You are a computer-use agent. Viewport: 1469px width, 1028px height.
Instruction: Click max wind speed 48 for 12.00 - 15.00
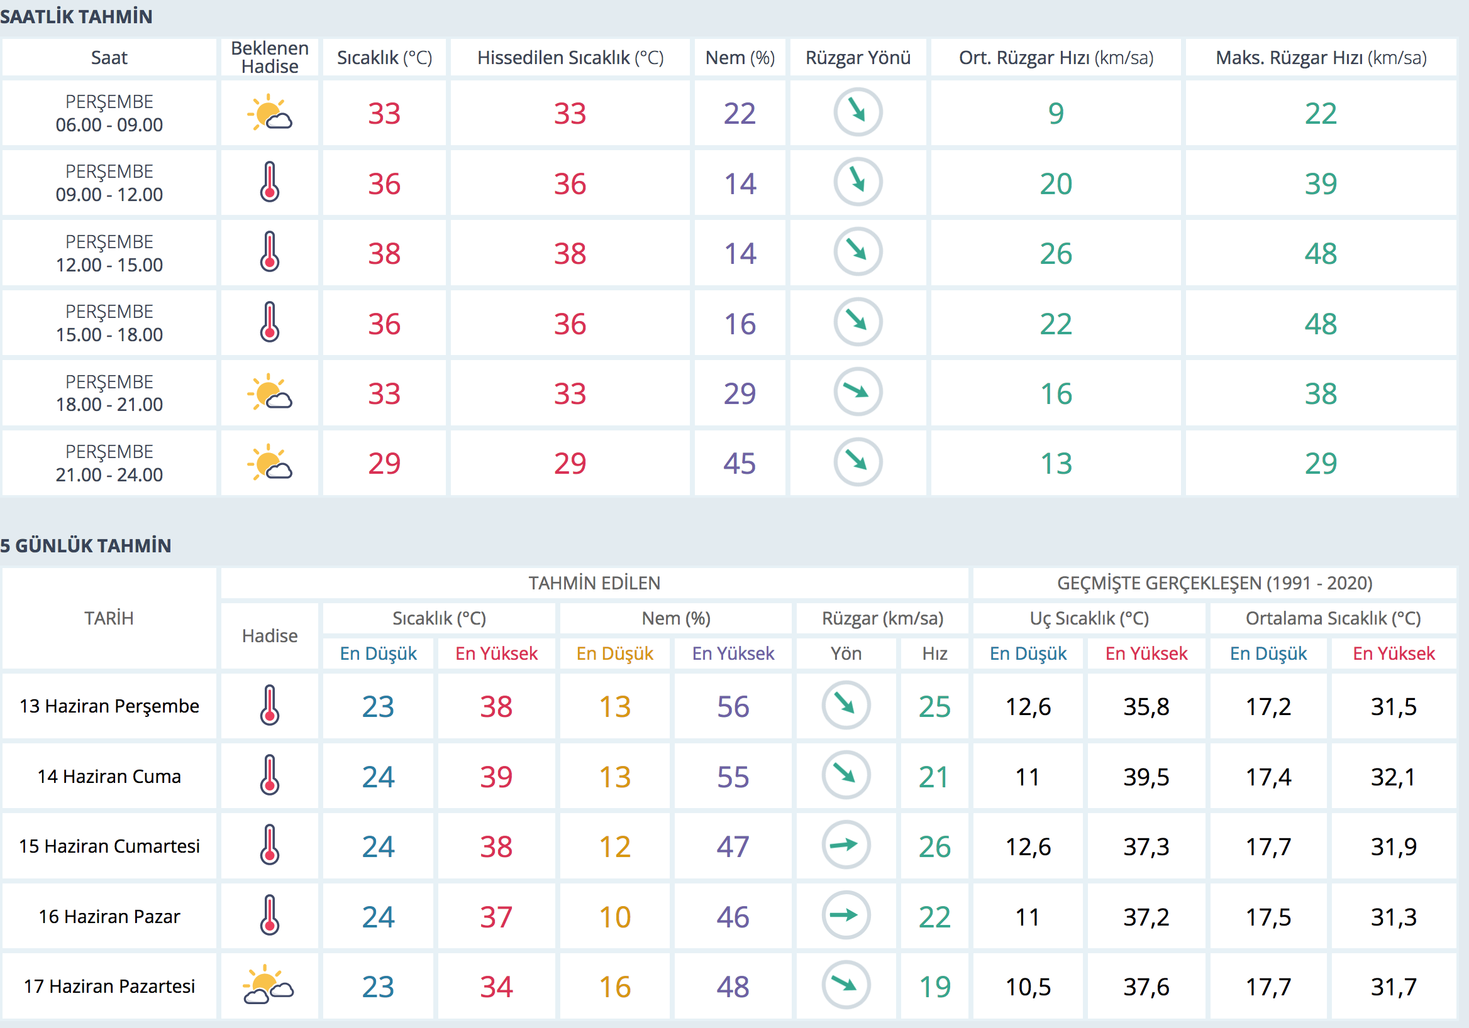click(x=1321, y=254)
